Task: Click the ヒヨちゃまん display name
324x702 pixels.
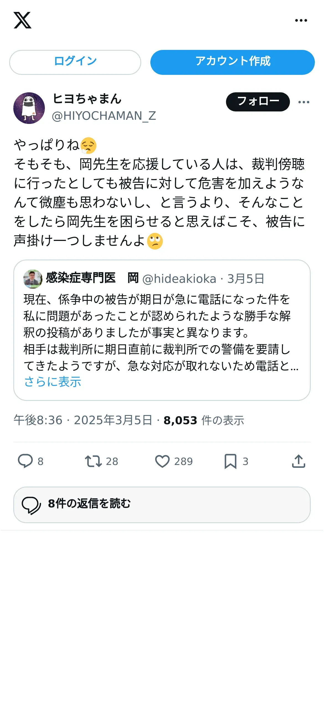Action: [x=87, y=99]
